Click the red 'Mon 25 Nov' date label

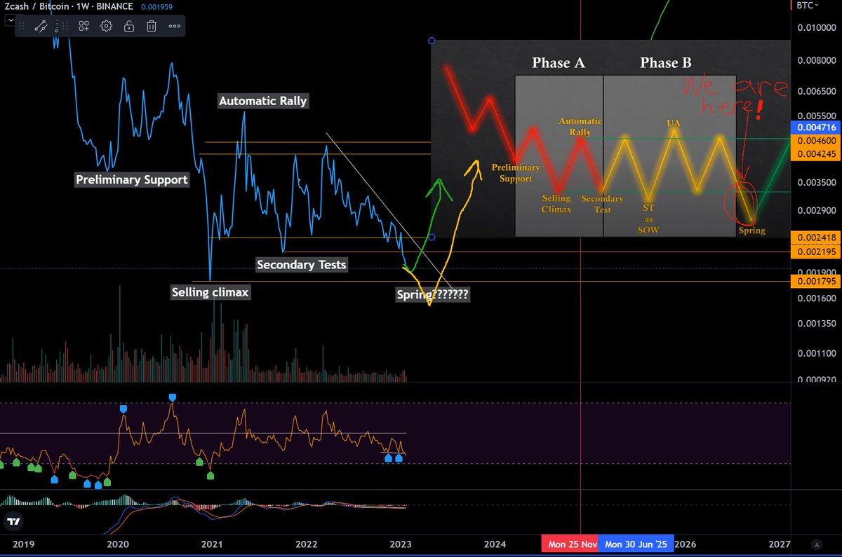click(570, 544)
